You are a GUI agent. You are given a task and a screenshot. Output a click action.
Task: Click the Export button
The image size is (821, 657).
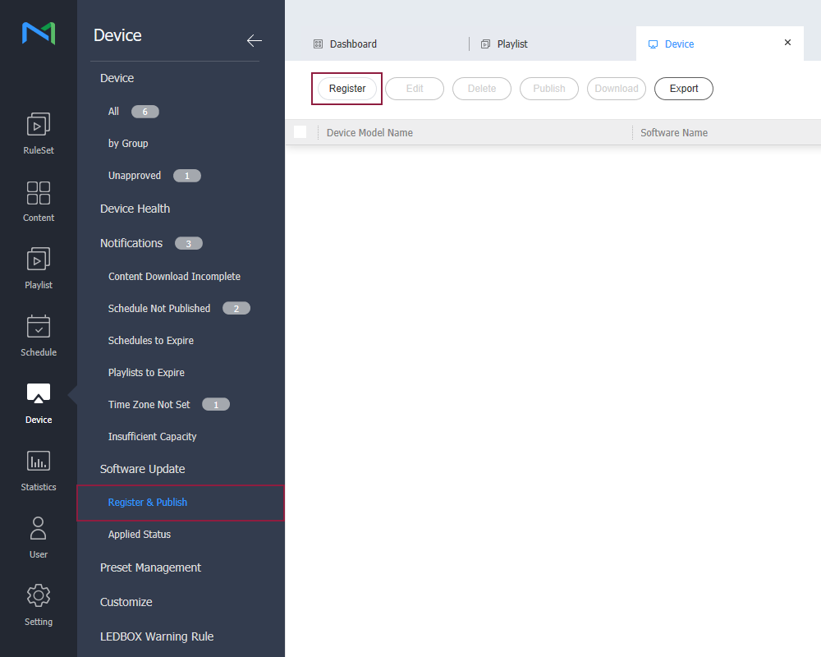point(683,89)
